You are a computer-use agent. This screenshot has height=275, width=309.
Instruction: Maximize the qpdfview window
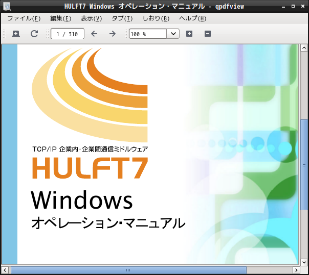293,6
